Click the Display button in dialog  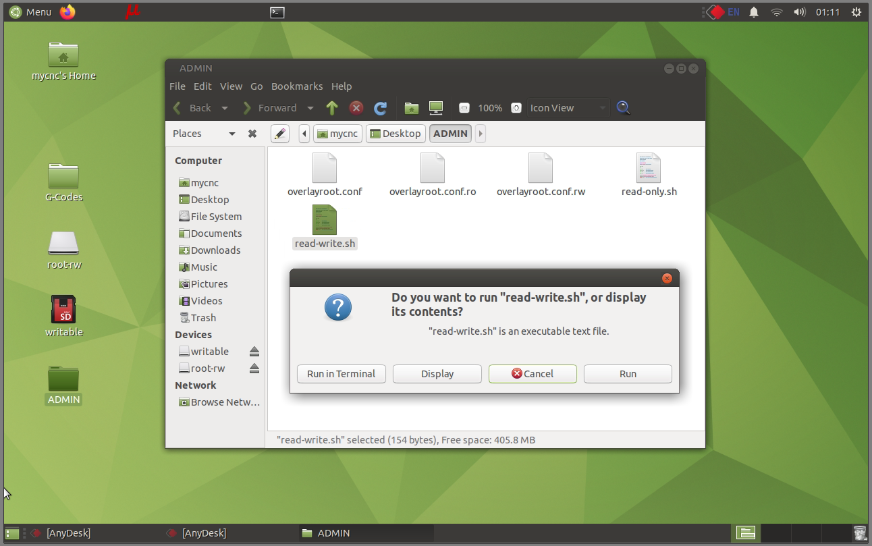(x=437, y=374)
